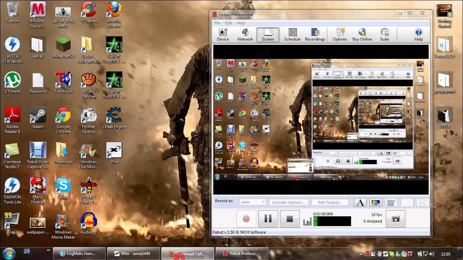The image size is (463, 260).
Task: Launch CCleaner from the desktop
Action: 89,13
